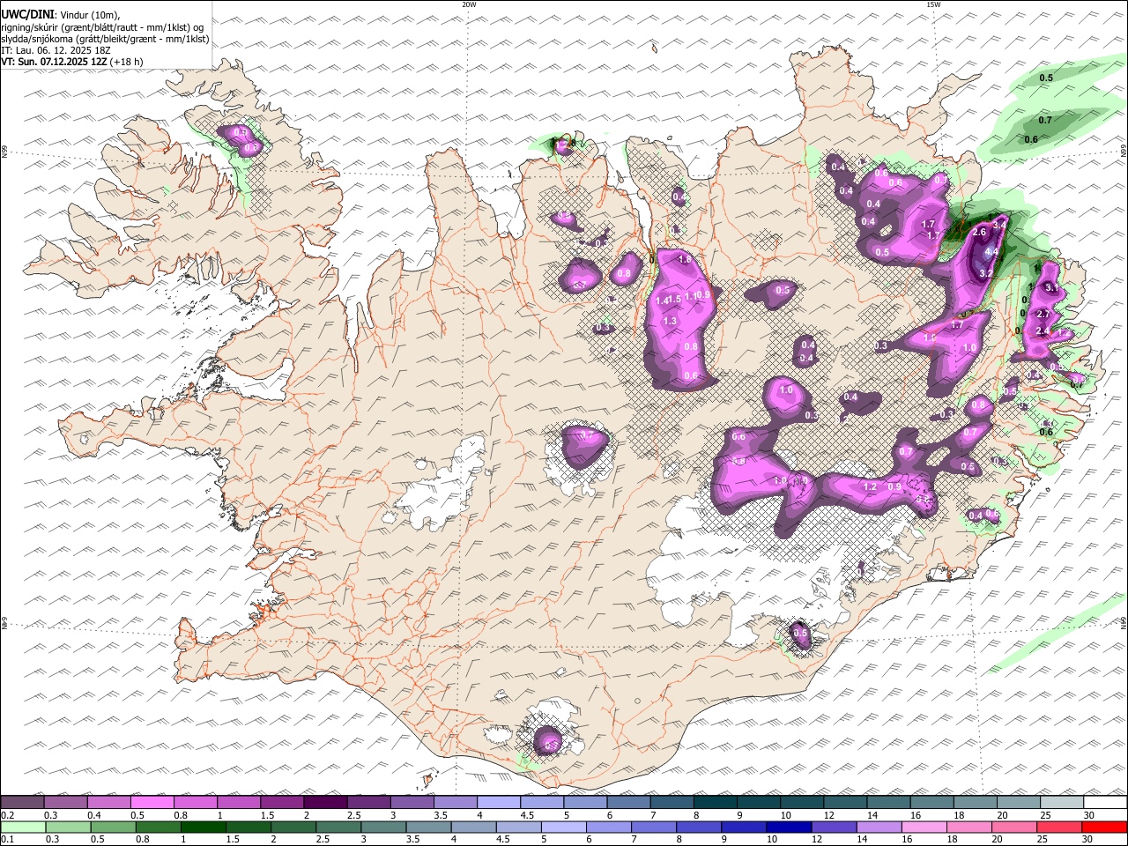Click the 12 label on the top snow scale
Image resolution: width=1128 pixels, height=846 pixels.
pyautogui.click(x=828, y=815)
